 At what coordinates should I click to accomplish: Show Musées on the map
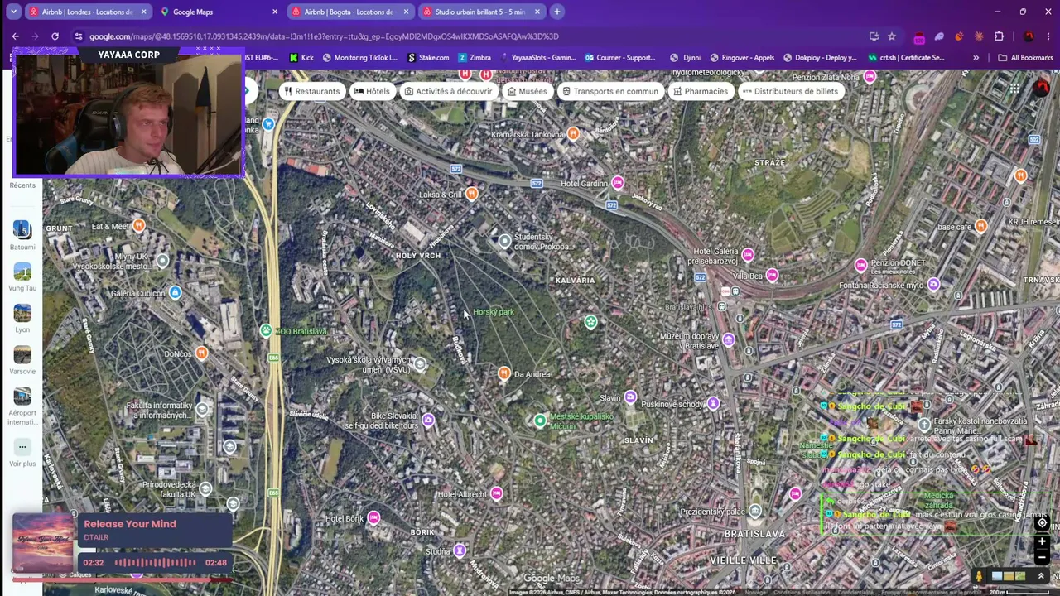point(528,91)
